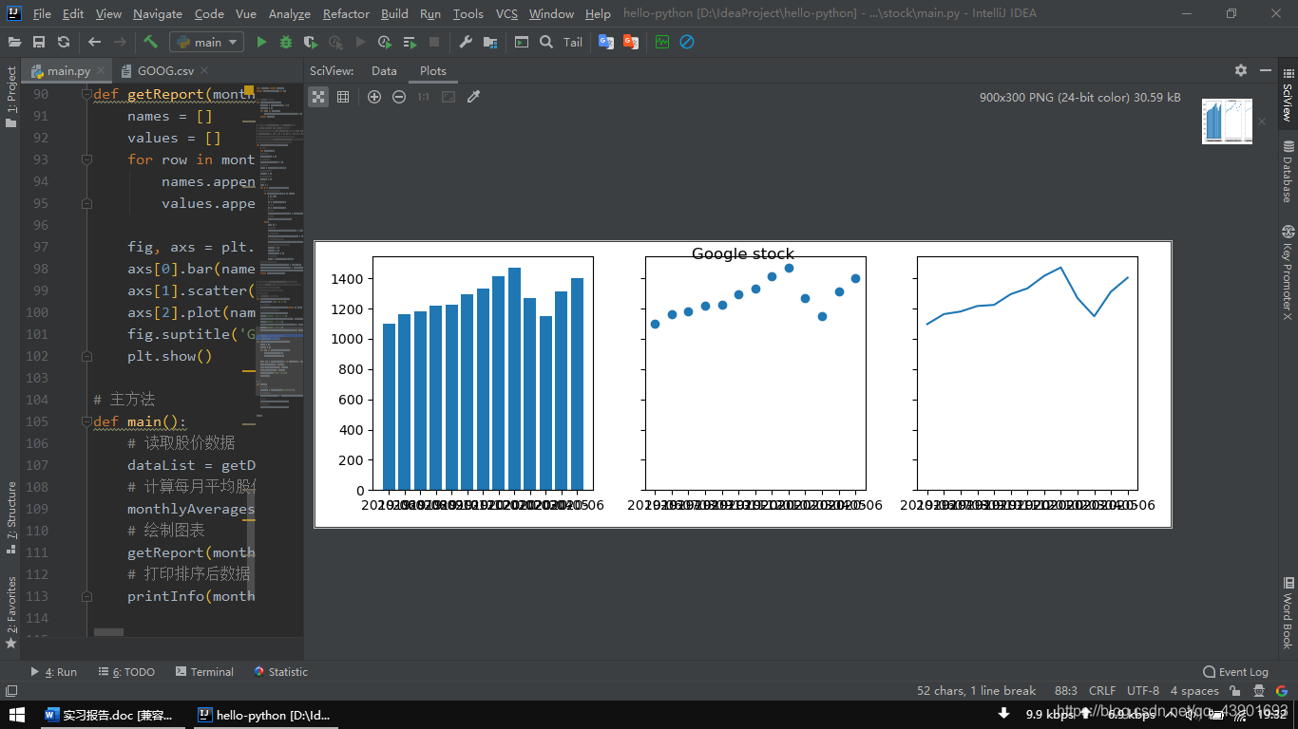
Task: Click the color picker eyedropper
Action: coord(473,97)
